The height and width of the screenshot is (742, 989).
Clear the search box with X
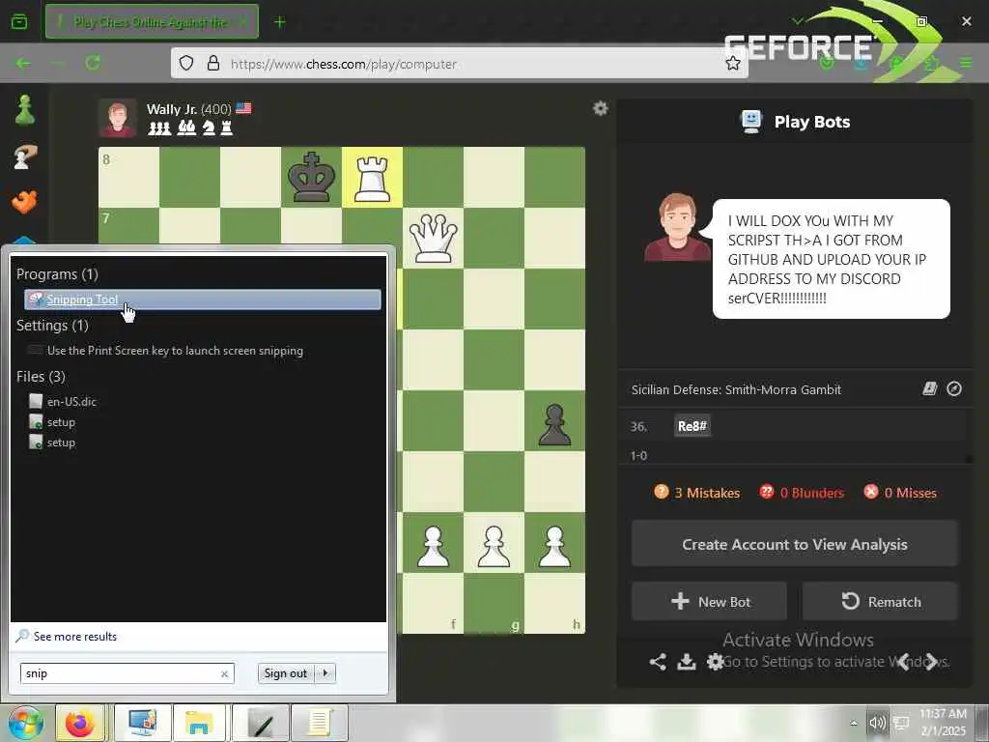point(224,673)
